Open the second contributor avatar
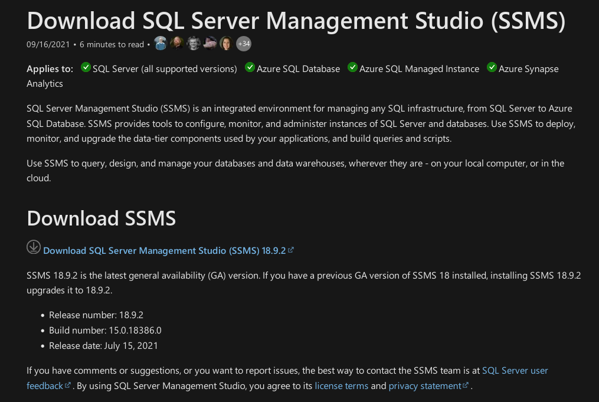This screenshot has width=599, height=402. [177, 44]
